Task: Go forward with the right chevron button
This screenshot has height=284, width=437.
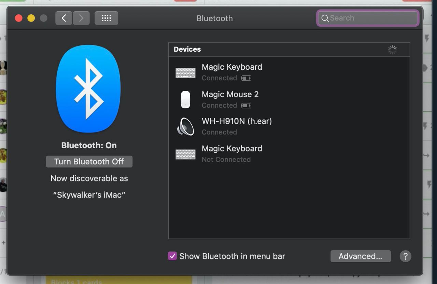Action: click(81, 18)
